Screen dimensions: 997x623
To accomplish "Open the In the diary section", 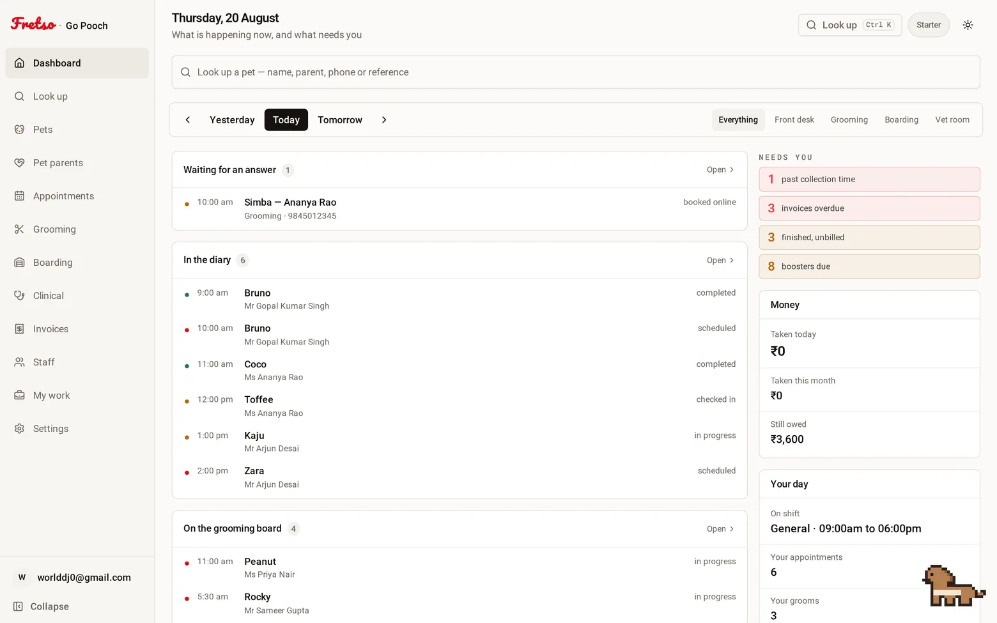I will pos(721,260).
